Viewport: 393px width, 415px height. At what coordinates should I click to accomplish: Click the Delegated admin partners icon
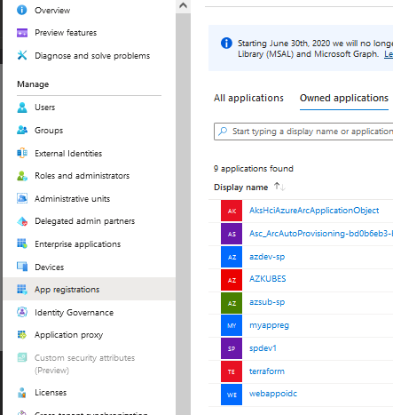22,221
